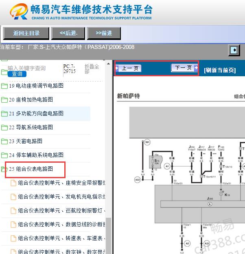Image resolution: width=245 pixels, height=254 pixels.
Task: Click the 返回主目录 button
Action: pyautogui.click(x=26, y=33)
